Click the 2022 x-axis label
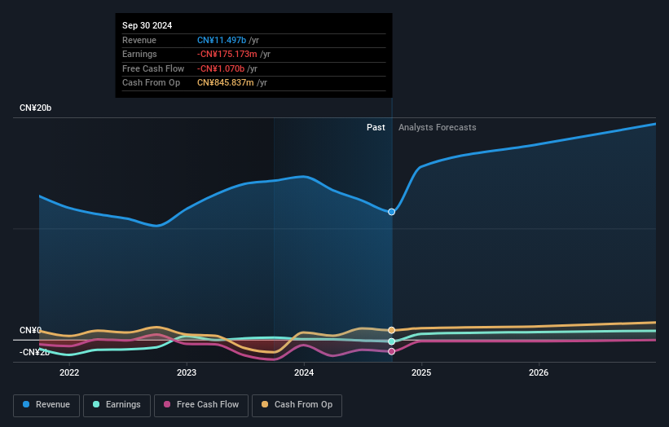The width and height of the screenshot is (669, 427). pyautogui.click(x=69, y=373)
